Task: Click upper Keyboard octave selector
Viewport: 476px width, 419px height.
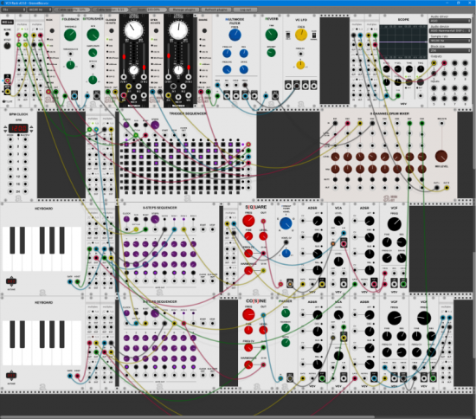Action: tap(11, 281)
